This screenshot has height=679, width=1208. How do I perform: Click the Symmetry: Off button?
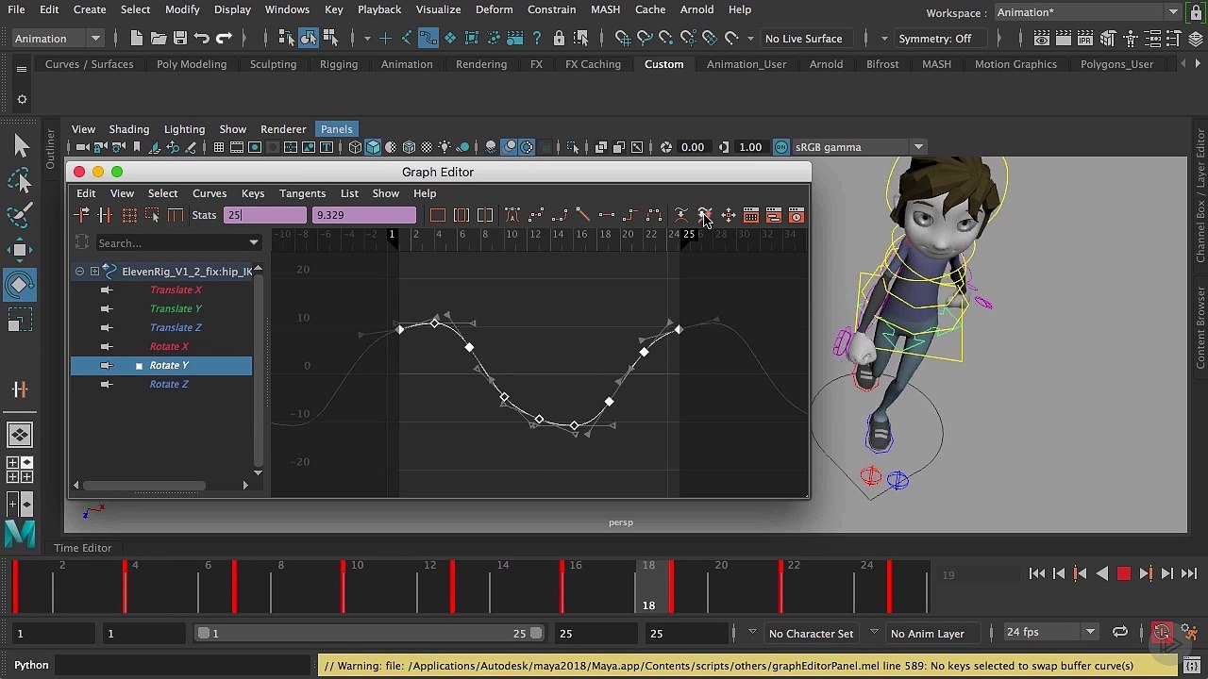pyautogui.click(x=935, y=39)
